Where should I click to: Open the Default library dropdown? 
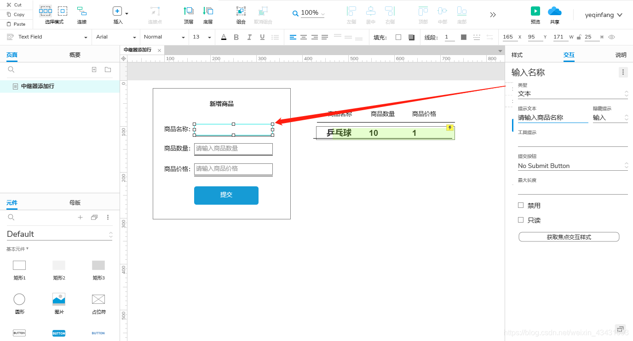point(59,234)
